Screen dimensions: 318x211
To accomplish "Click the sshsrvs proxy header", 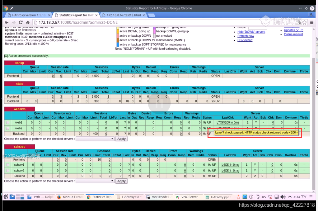I will 20,147.
